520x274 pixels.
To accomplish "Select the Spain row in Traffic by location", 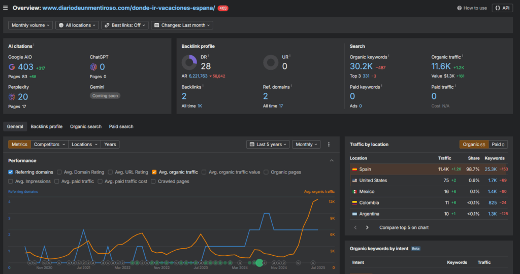I will tap(429, 169).
